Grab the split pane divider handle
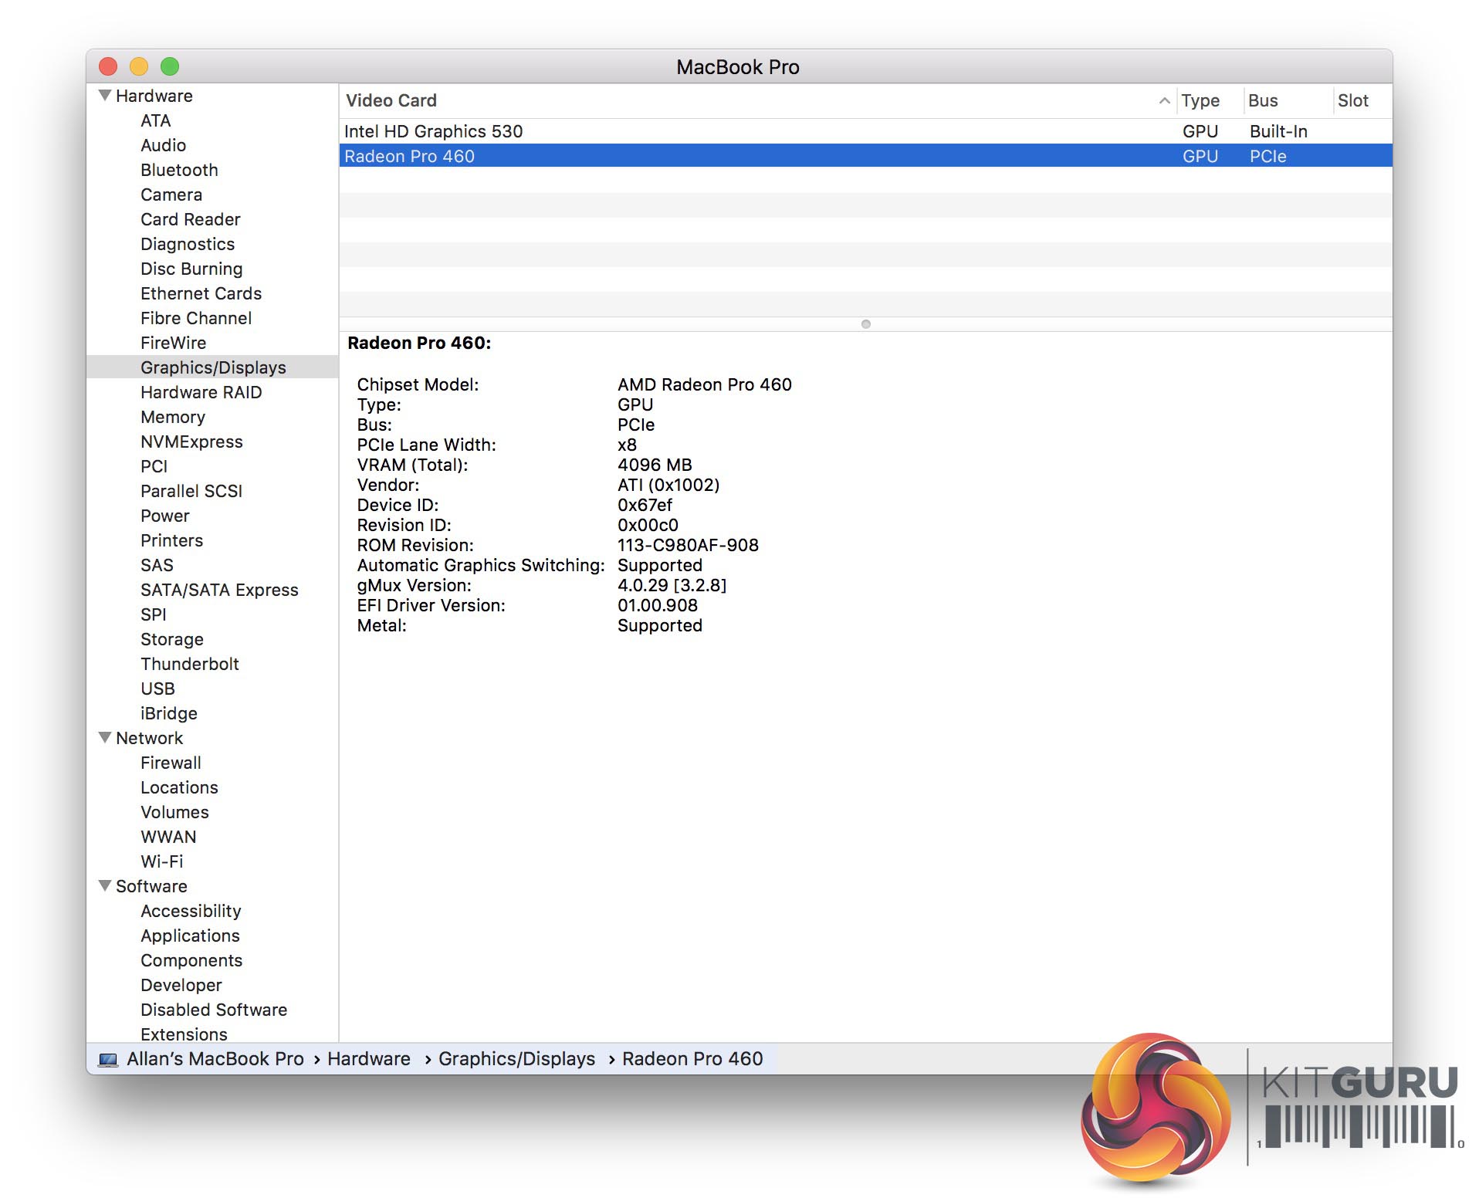1479x1198 pixels. click(865, 324)
